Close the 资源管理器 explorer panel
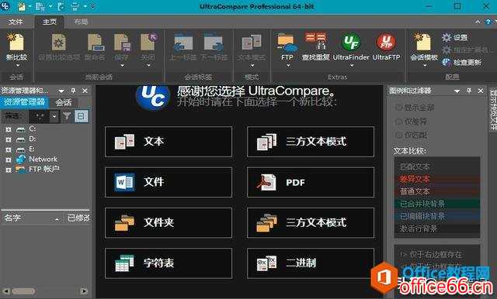Viewport: 497px width, 299px height. 85,91
